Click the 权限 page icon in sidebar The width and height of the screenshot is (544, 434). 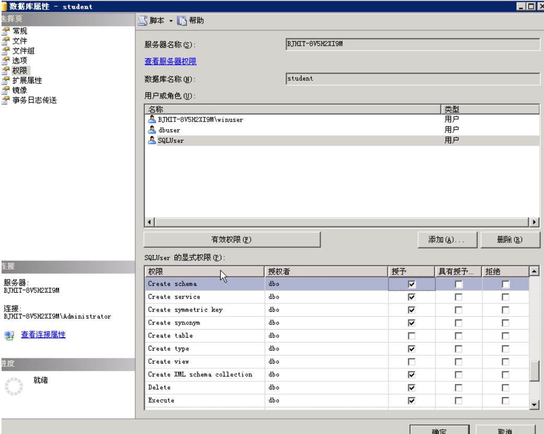tap(6, 70)
